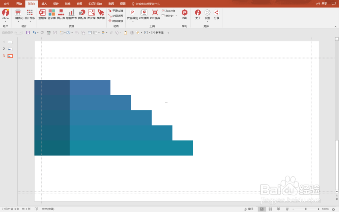Undo the last action
The height and width of the screenshot is (212, 339).
pyautogui.click(x=34, y=33)
